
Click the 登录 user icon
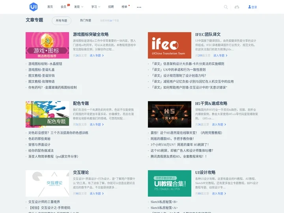[x=250, y=7]
